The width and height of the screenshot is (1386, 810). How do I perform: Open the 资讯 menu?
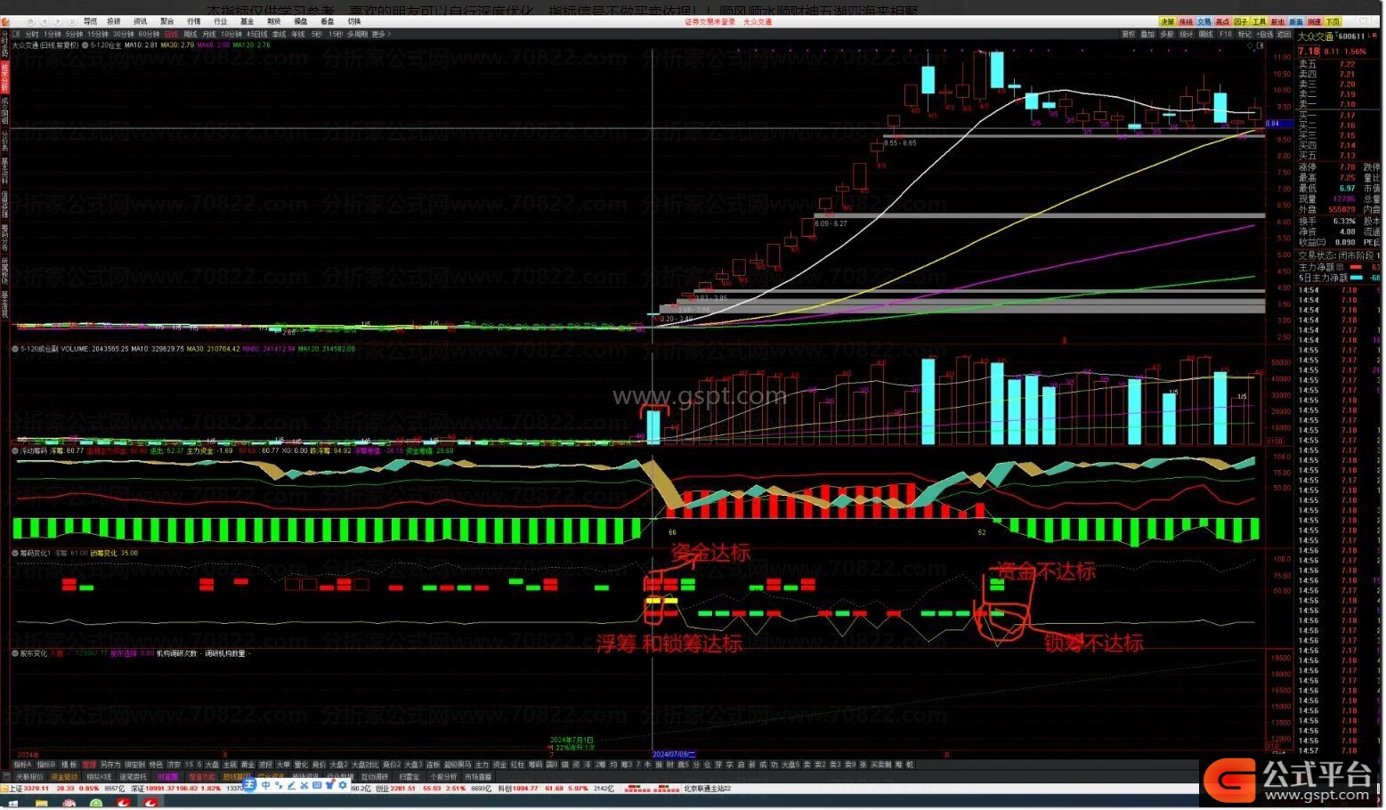(141, 21)
